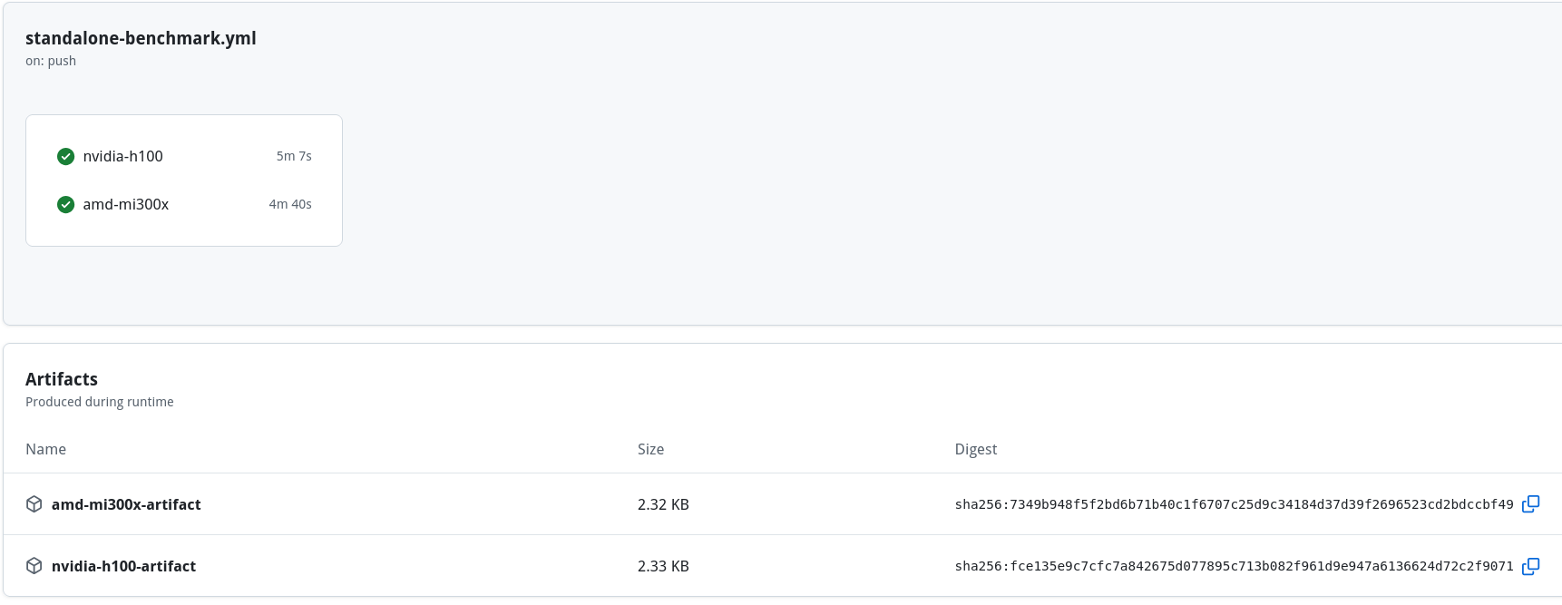Click the 2.33 KB size value

tap(663, 567)
